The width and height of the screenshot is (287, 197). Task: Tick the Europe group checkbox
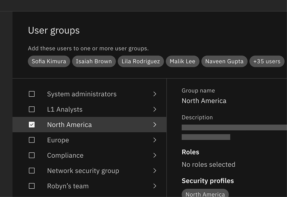(x=32, y=140)
